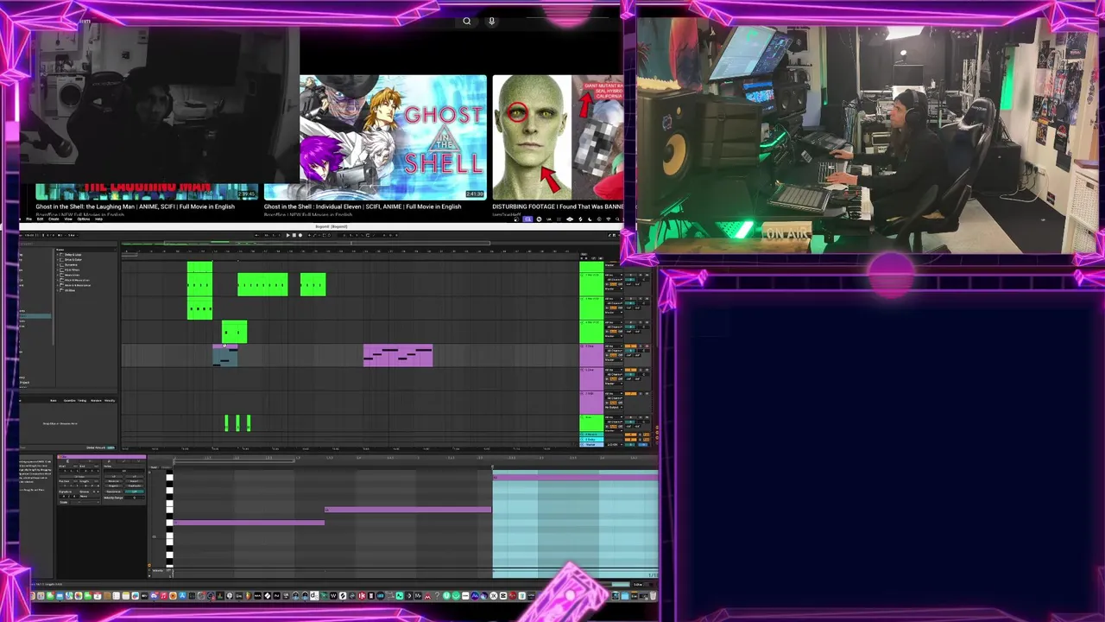
Task: Open the Options menu
Action: pyautogui.click(x=84, y=219)
